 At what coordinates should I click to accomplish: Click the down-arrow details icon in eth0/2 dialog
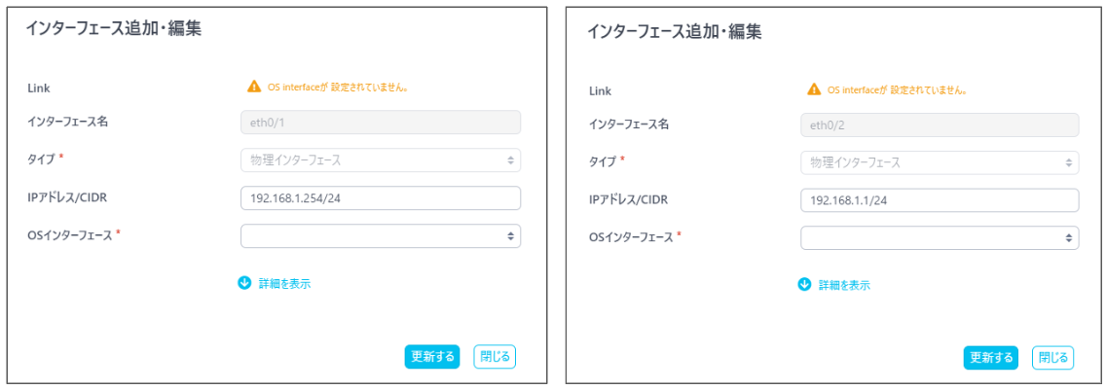tap(804, 285)
